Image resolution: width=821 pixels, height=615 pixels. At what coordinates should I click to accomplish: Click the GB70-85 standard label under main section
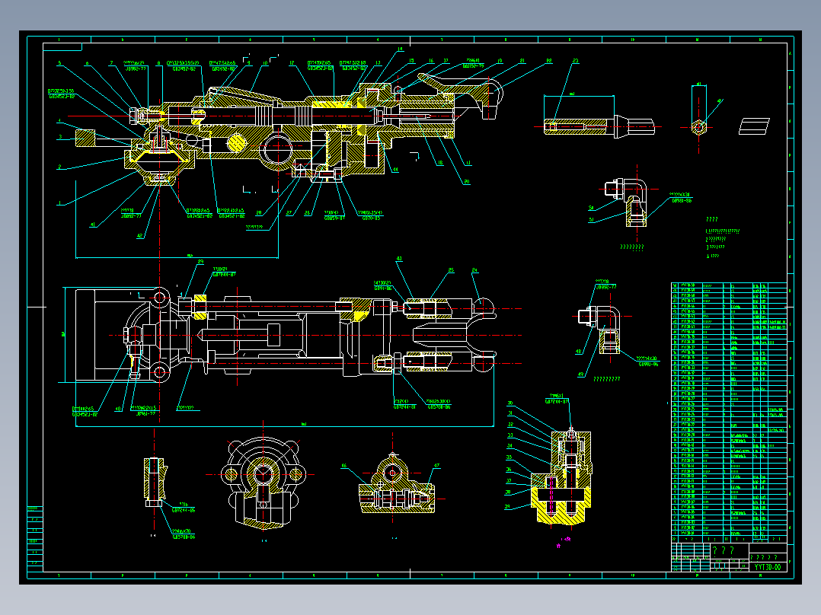point(371,218)
